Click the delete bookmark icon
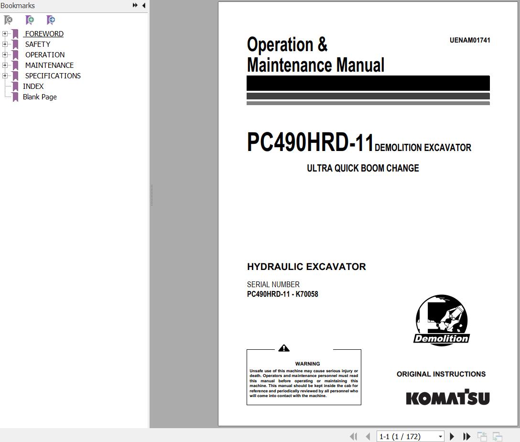 tap(8, 20)
